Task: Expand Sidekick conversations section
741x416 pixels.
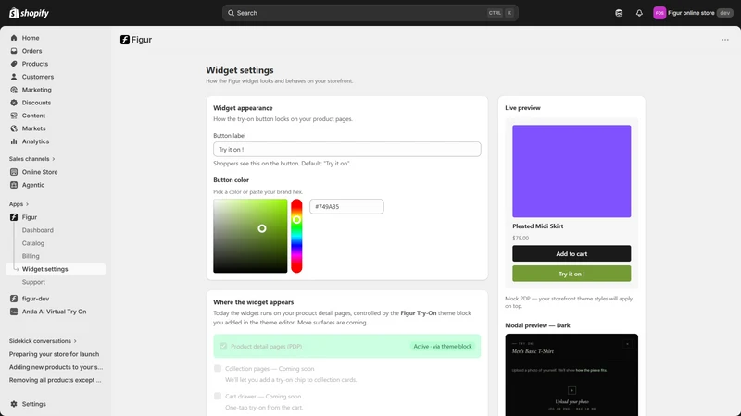Action: point(43,341)
